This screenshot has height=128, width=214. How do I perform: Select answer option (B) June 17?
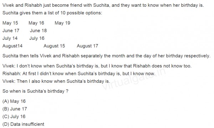tap(15, 109)
